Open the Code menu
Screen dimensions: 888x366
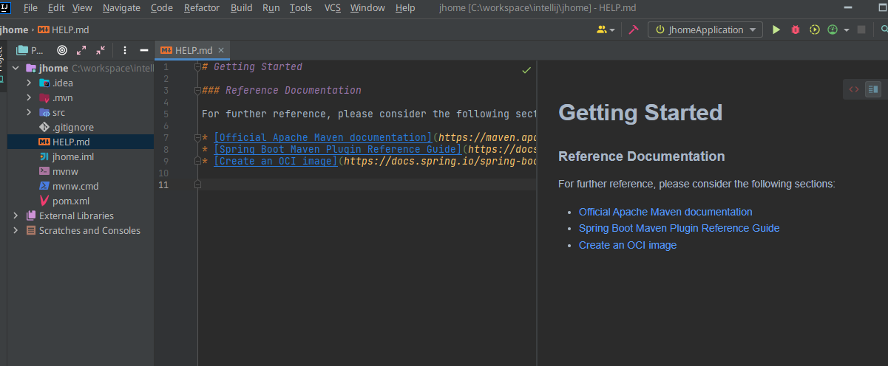pos(161,7)
